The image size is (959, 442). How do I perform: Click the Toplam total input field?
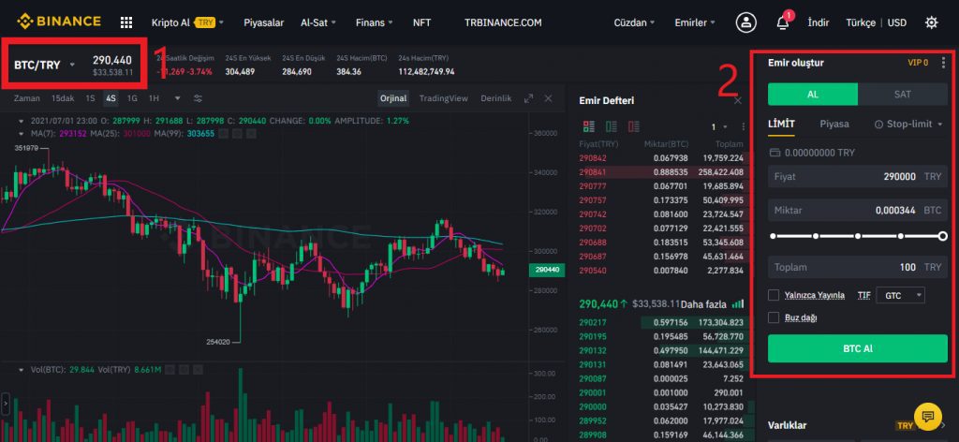[x=858, y=267]
